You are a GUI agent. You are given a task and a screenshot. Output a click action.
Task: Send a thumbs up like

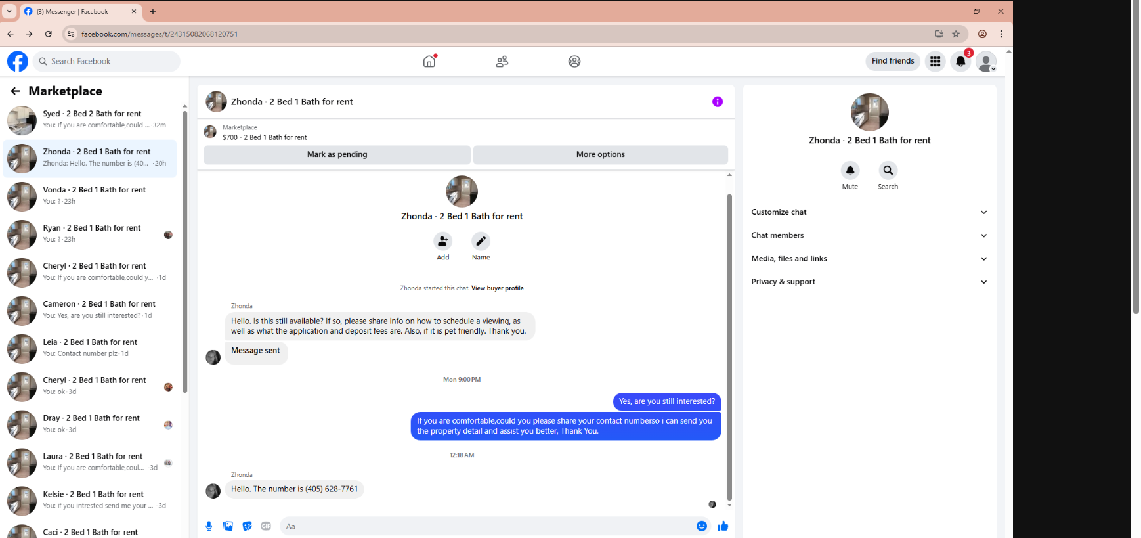click(x=723, y=526)
